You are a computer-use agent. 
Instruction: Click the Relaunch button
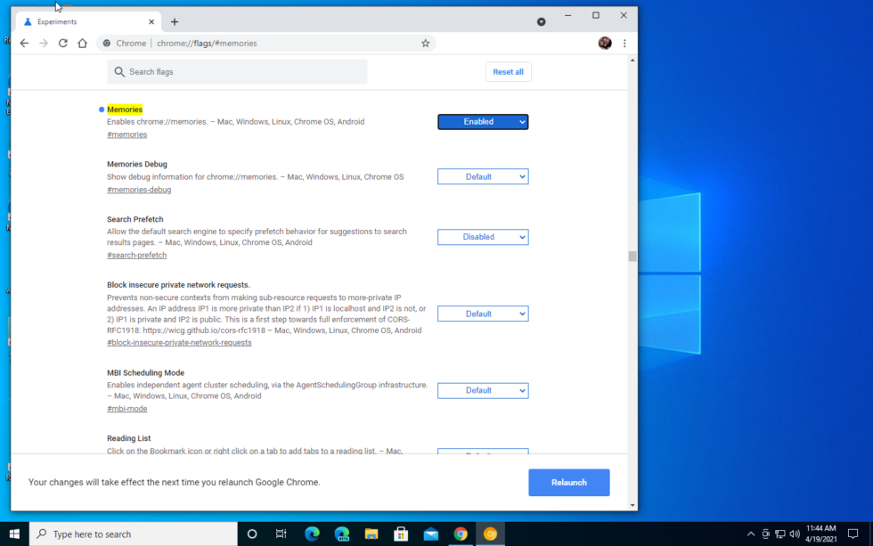(x=568, y=482)
